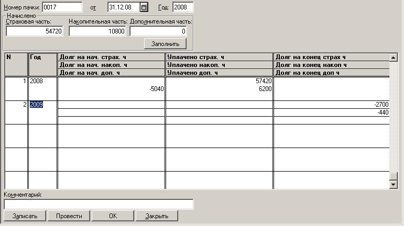Click the Год column header
The height and width of the screenshot is (226, 404).
click(42, 57)
